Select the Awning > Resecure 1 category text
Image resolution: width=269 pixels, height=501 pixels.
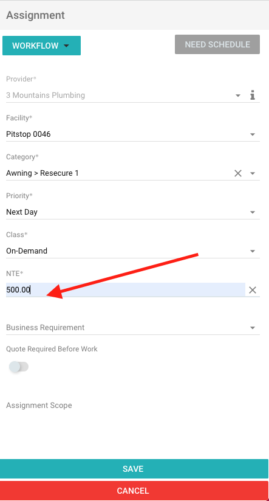42,173
